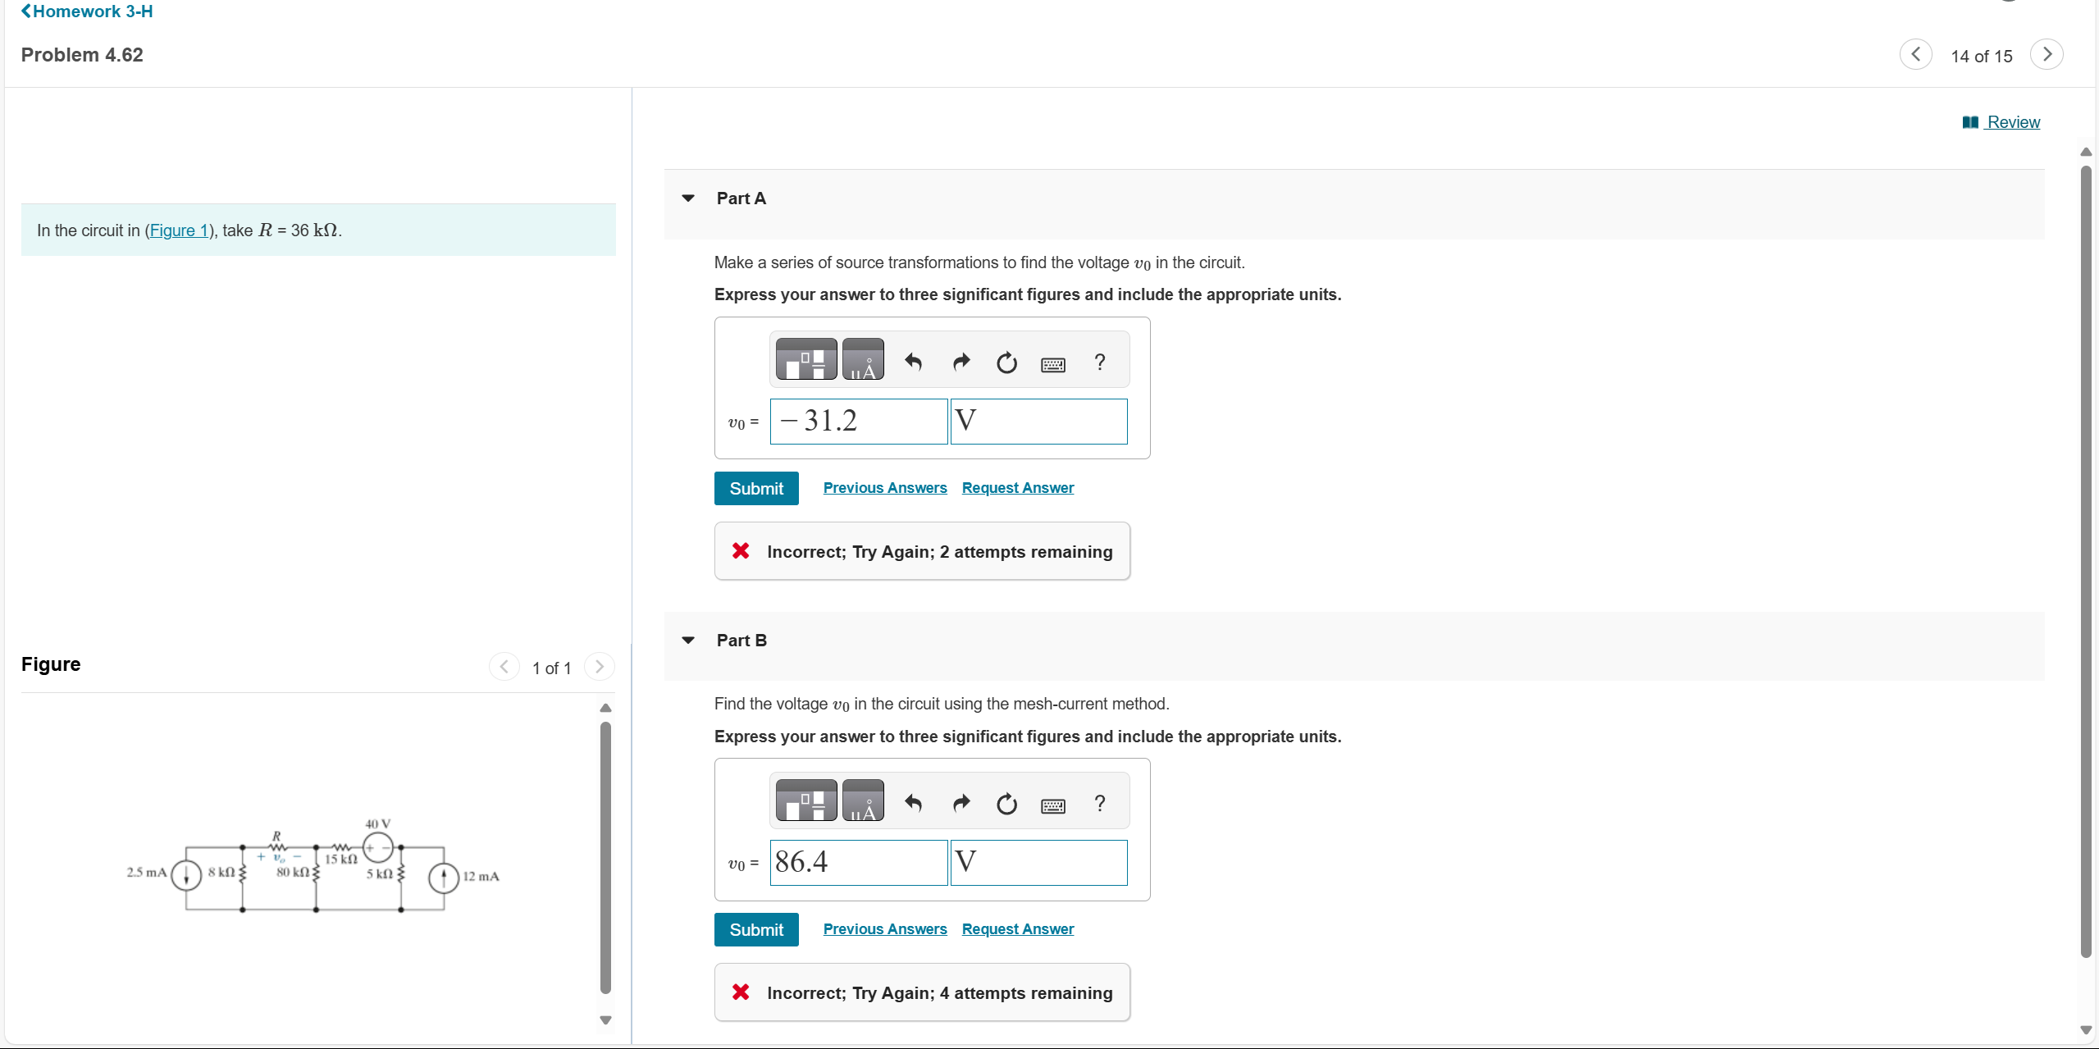Advance to the next figure page
The image size is (2099, 1049).
(599, 667)
